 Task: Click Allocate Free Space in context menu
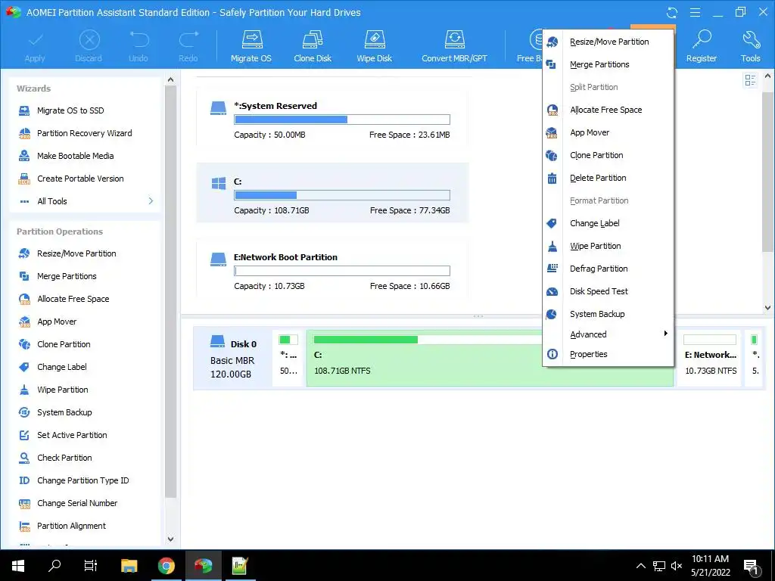coord(608,110)
